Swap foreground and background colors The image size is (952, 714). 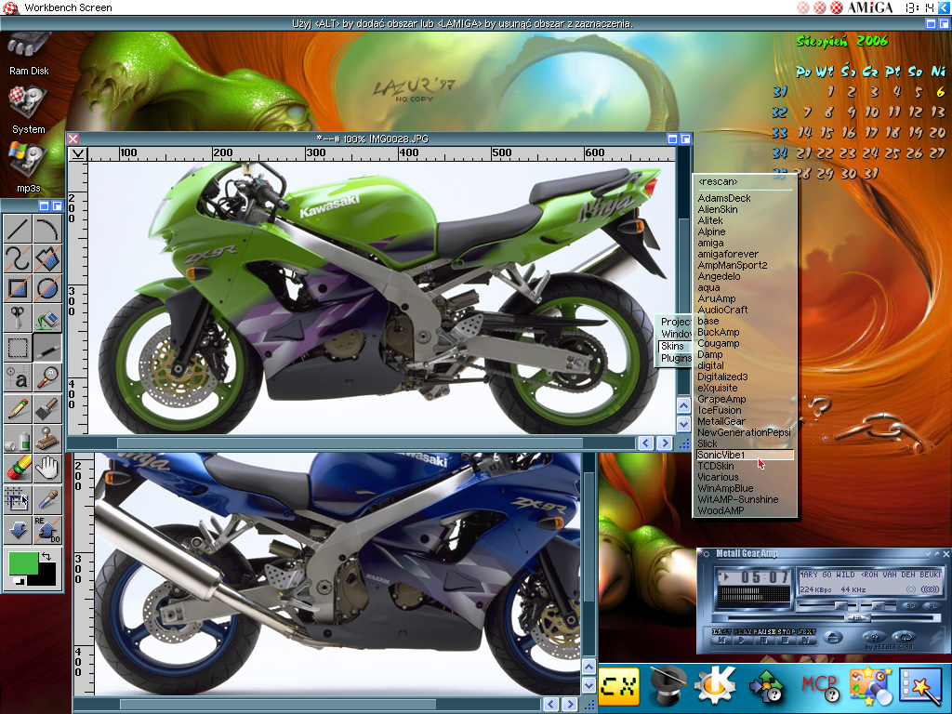46,556
